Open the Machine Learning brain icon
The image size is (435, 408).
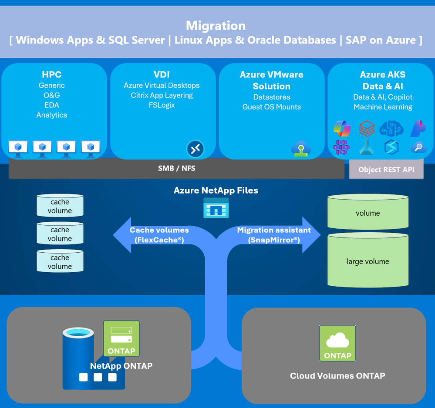pos(392,128)
